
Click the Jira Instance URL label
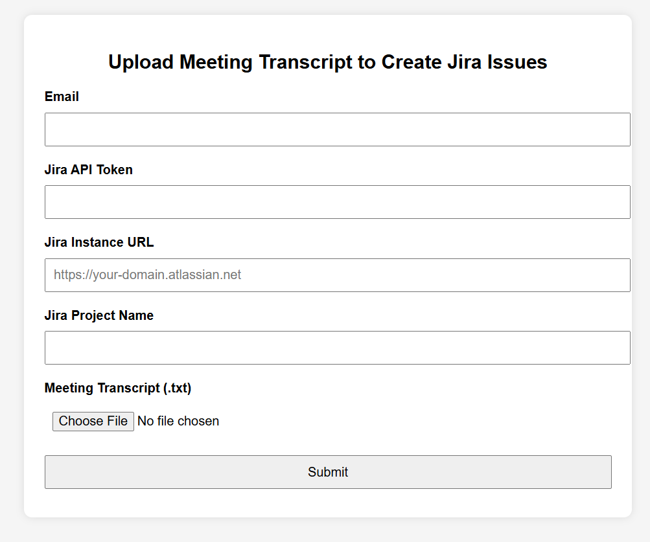point(99,242)
